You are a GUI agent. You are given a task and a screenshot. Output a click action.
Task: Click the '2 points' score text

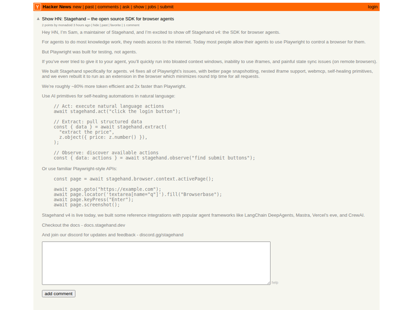coord(48,25)
